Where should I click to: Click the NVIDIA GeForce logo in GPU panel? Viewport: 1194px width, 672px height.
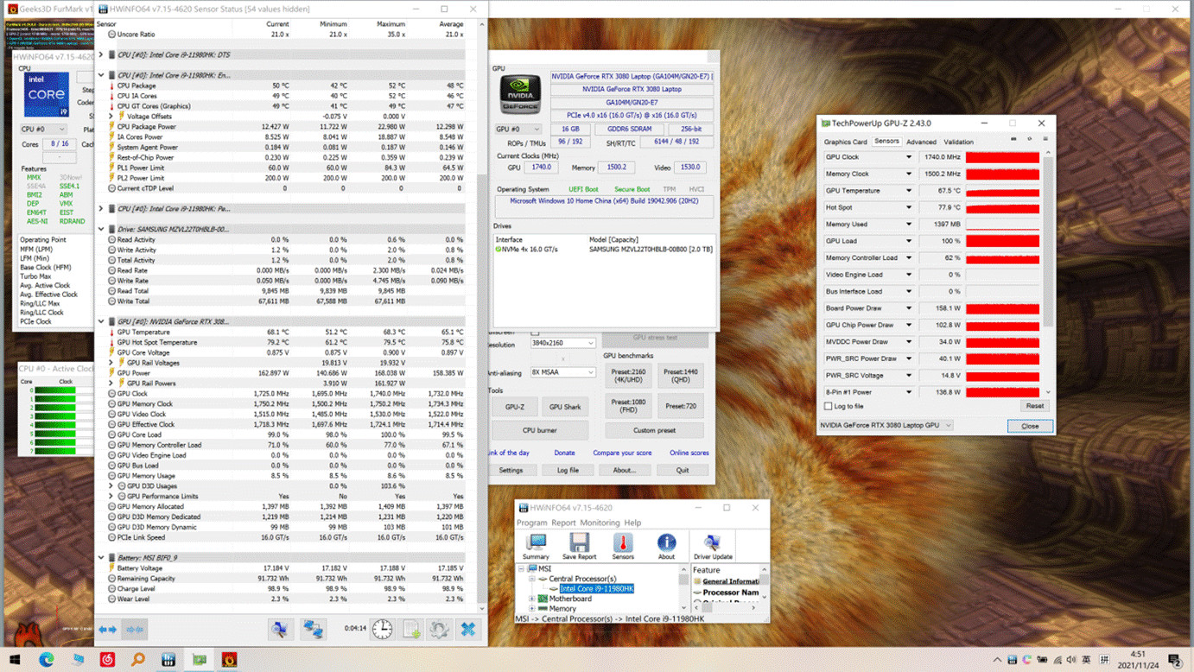pyautogui.click(x=521, y=94)
